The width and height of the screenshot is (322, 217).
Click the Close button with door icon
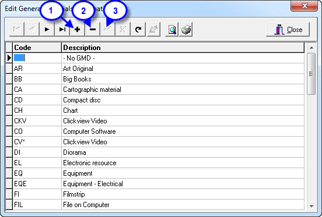[288, 30]
